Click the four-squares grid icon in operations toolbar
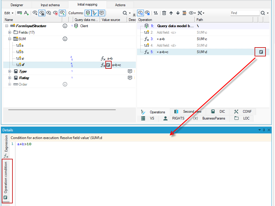 [x=156, y=13]
